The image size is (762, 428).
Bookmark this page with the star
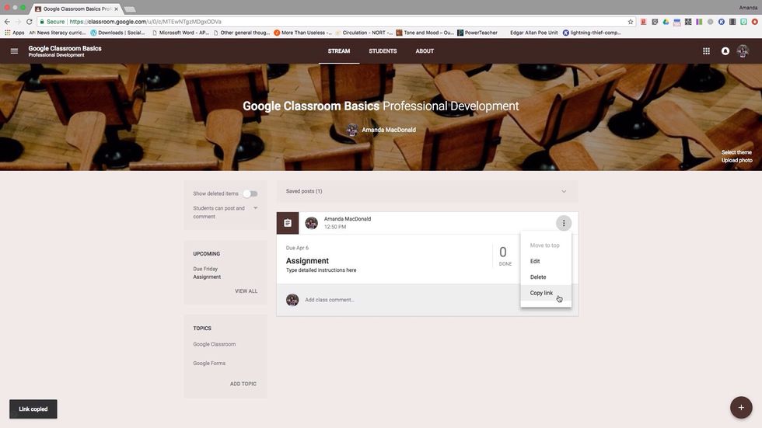pyautogui.click(x=631, y=22)
